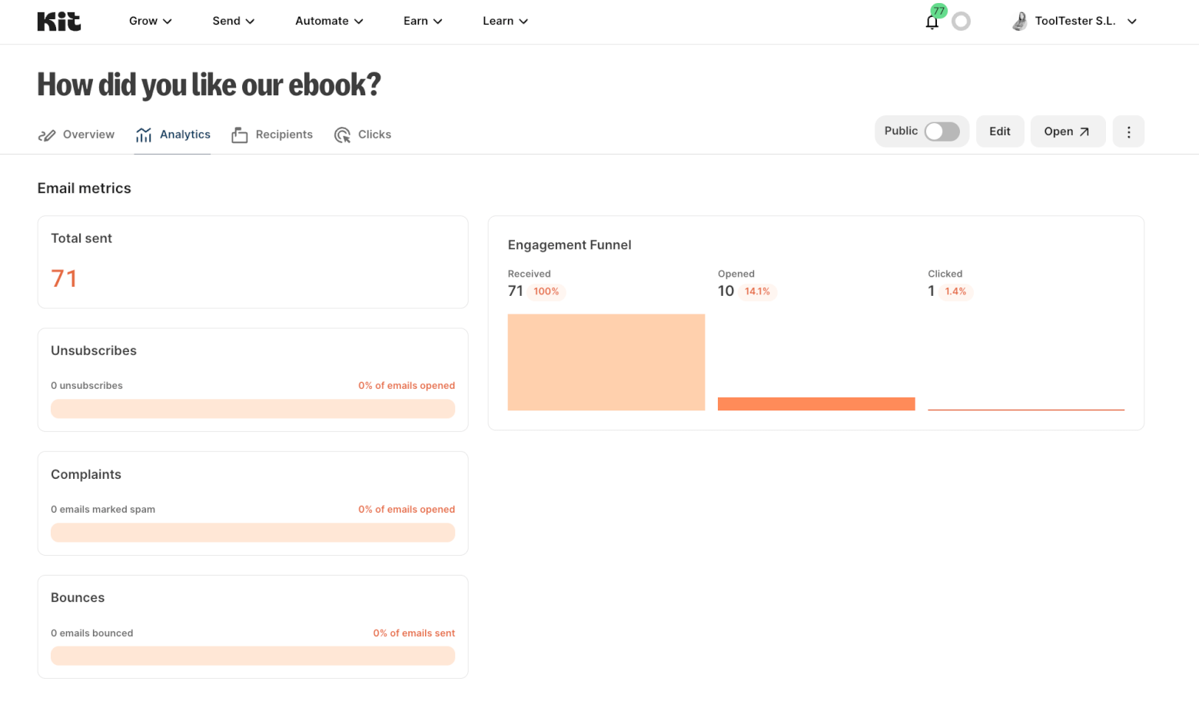Open the notifications bell
This screenshot has height=721, width=1199.
point(932,22)
